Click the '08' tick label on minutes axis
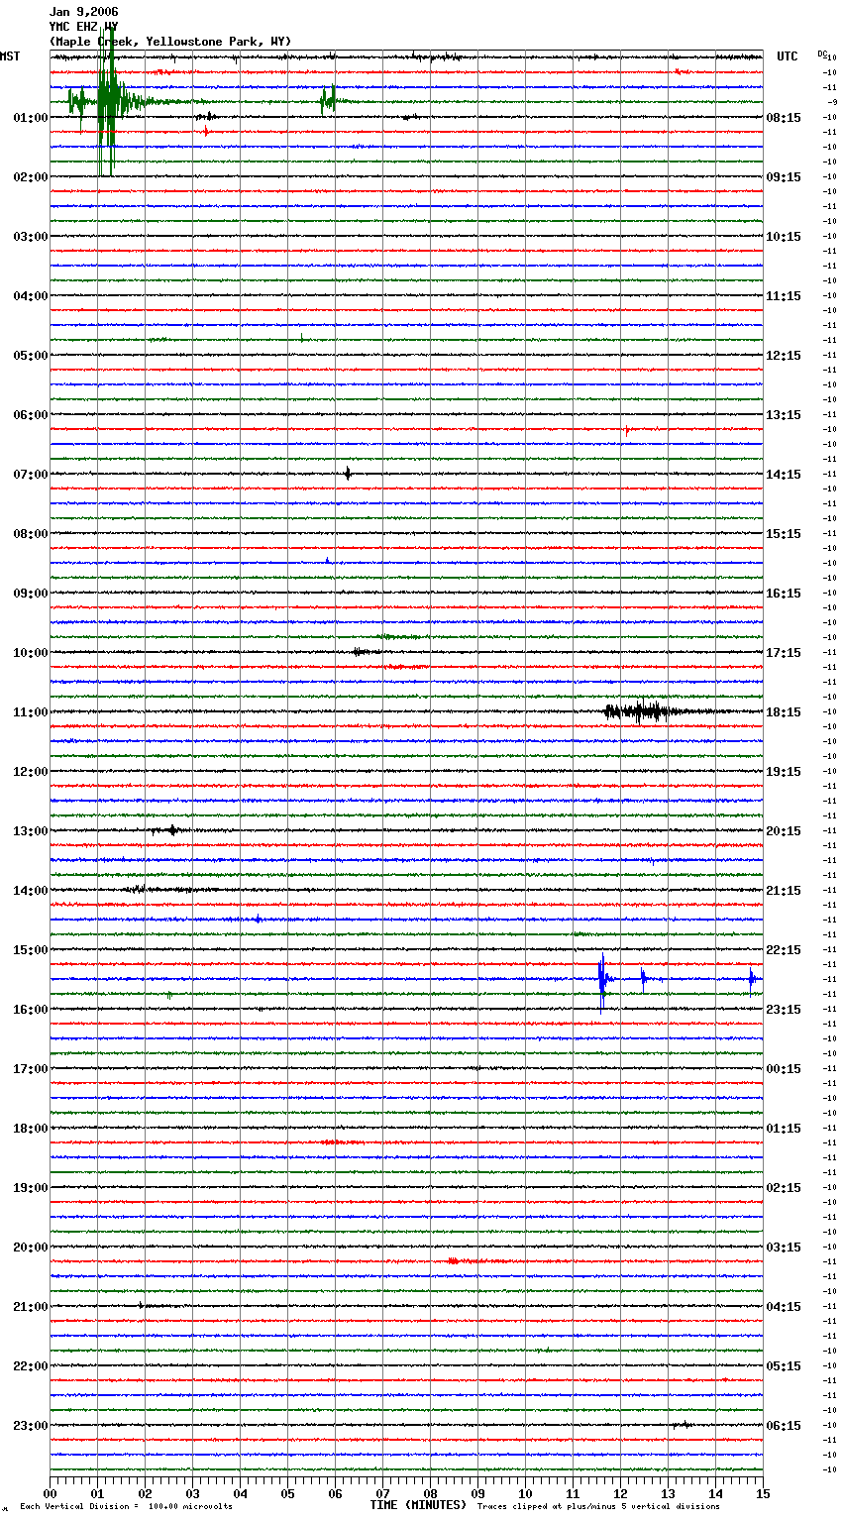Screen dimensions: 842x1520 (430, 1493)
